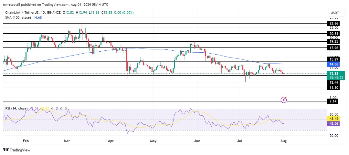The width and height of the screenshot is (349, 155).
Task: Click the Jul label on time axis
Action: 240,141
